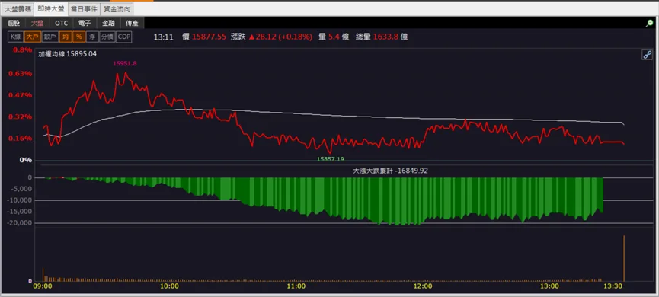This screenshot has width=659, height=297.
Task: Select the 電子 sector sub-tab
Action: 85,23
